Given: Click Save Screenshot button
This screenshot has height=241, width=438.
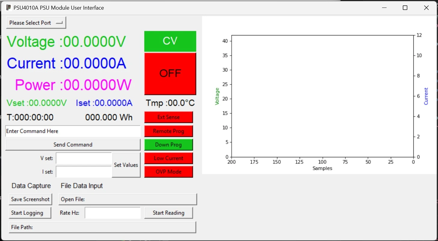Looking at the screenshot, I should 30,199.
